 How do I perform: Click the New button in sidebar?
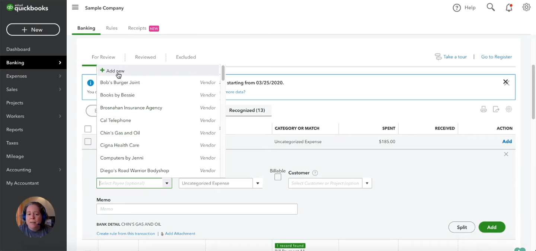point(33,30)
